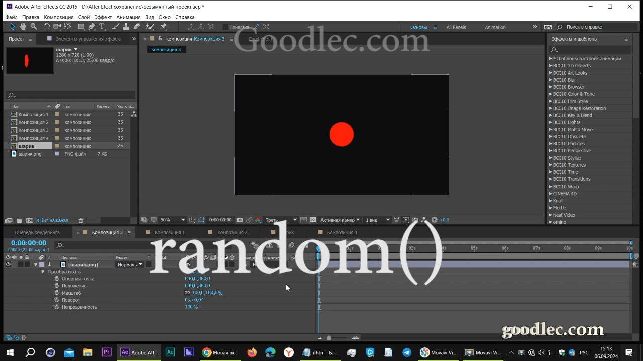Switch to Композиция 4 timeline tab
643x361 pixels.
pyautogui.click(x=342, y=232)
